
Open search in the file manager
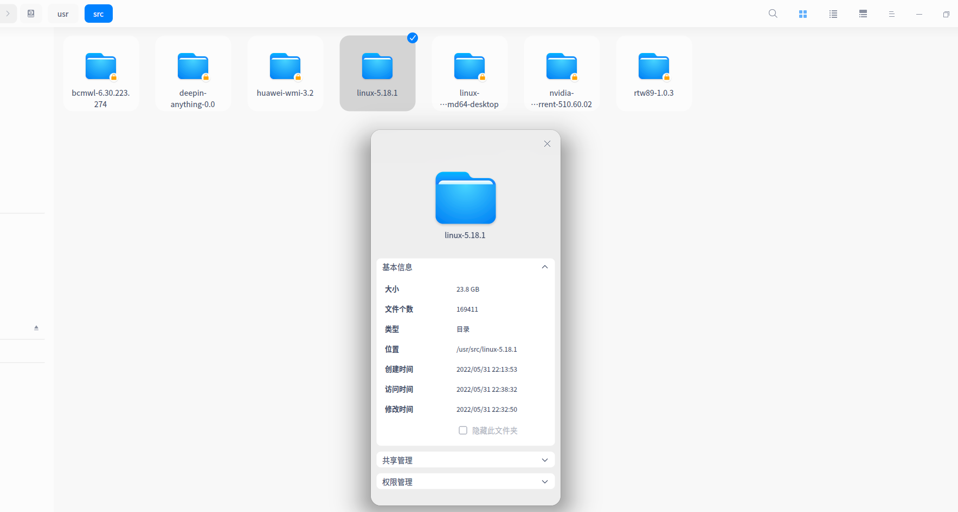tap(773, 14)
